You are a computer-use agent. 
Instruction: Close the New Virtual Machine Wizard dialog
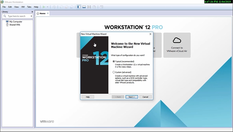click(150, 34)
